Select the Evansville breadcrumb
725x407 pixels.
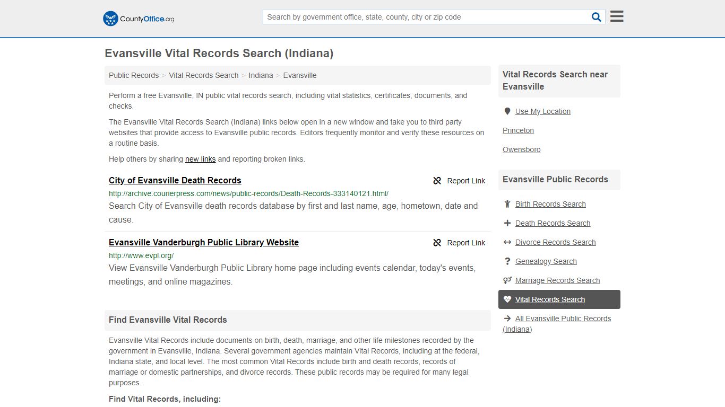(x=300, y=75)
